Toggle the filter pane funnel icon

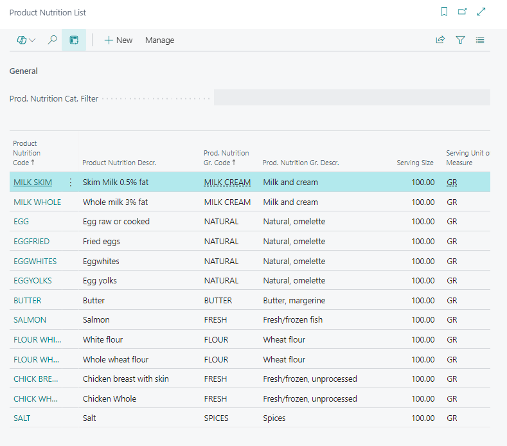pyautogui.click(x=460, y=40)
